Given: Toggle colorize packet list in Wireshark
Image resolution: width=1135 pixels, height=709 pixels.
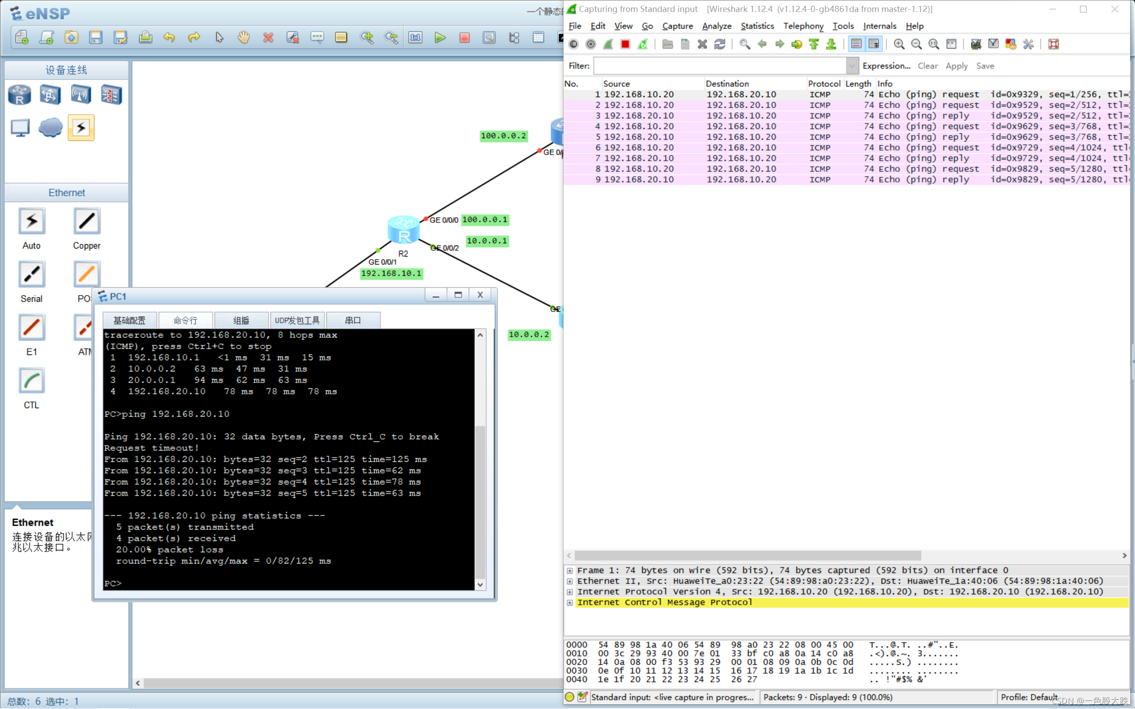Looking at the screenshot, I should (x=856, y=44).
